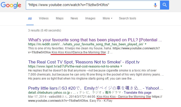Switch to the Videos tab

pos(44,18)
